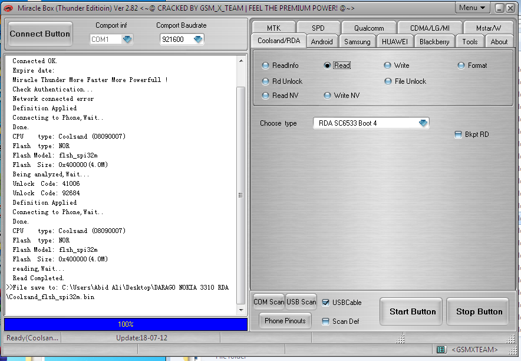Minimize the Miracle Box window
Viewport: 521px width, 361px height.
coord(499,8)
